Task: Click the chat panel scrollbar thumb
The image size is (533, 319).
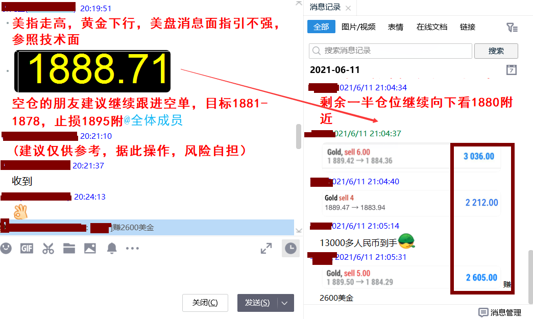Action: [299, 136]
